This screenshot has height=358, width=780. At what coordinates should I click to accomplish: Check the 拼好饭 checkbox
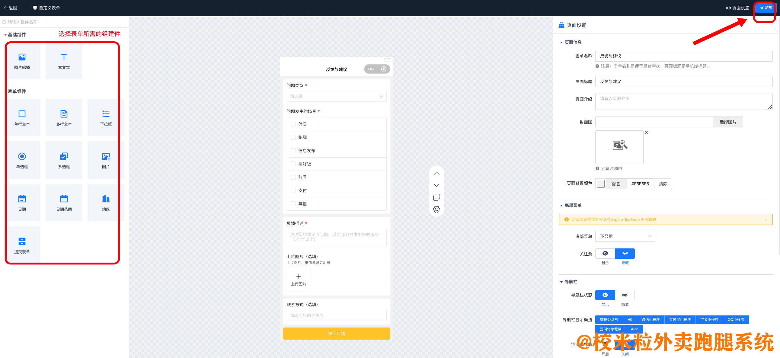pos(293,164)
